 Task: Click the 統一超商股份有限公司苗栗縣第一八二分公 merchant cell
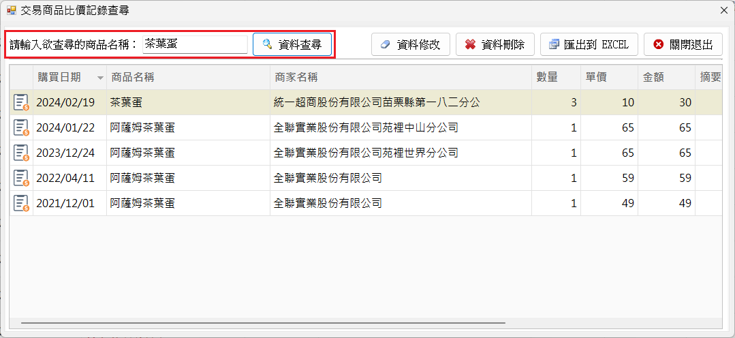pyautogui.click(x=401, y=102)
